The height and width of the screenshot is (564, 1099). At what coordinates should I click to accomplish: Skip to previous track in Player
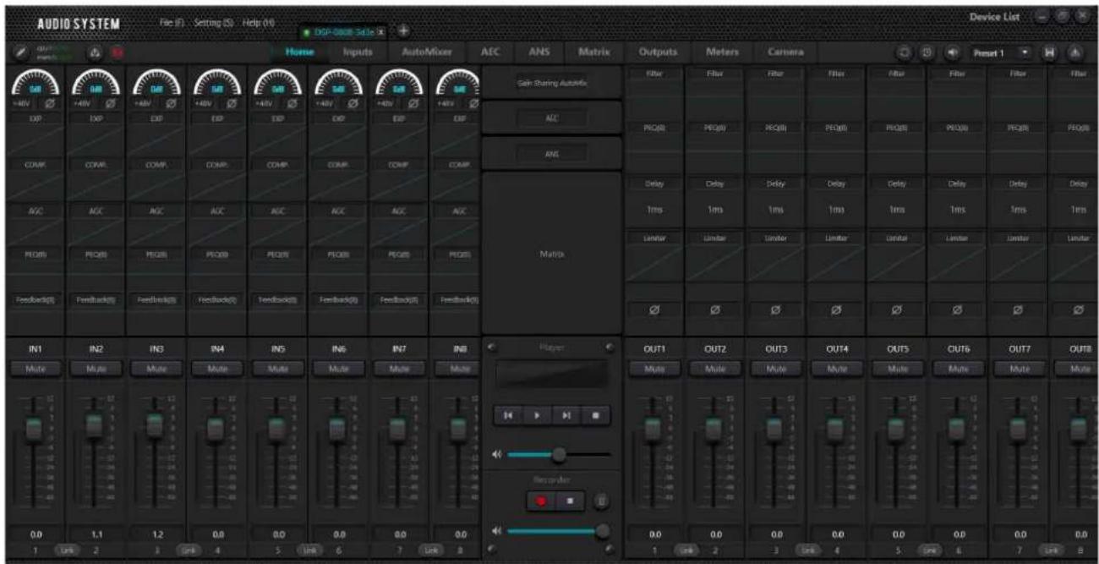point(509,416)
